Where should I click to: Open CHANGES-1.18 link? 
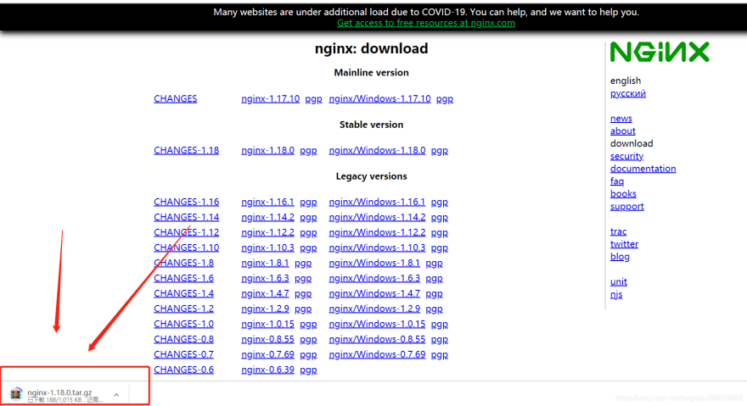[x=186, y=150]
